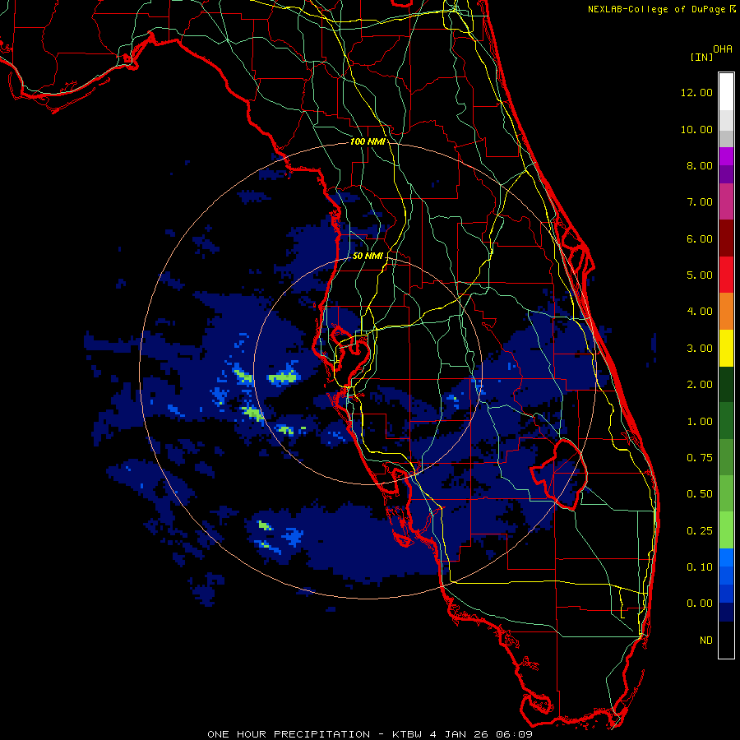Click the 4.00 legend value
The image size is (740, 740).
click(700, 312)
